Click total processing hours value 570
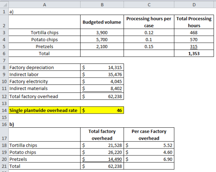 pyautogui.click(x=194, y=40)
